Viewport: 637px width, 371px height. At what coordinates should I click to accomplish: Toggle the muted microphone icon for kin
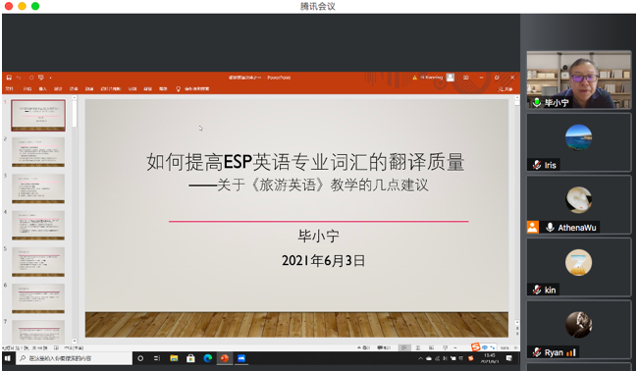[x=537, y=290]
